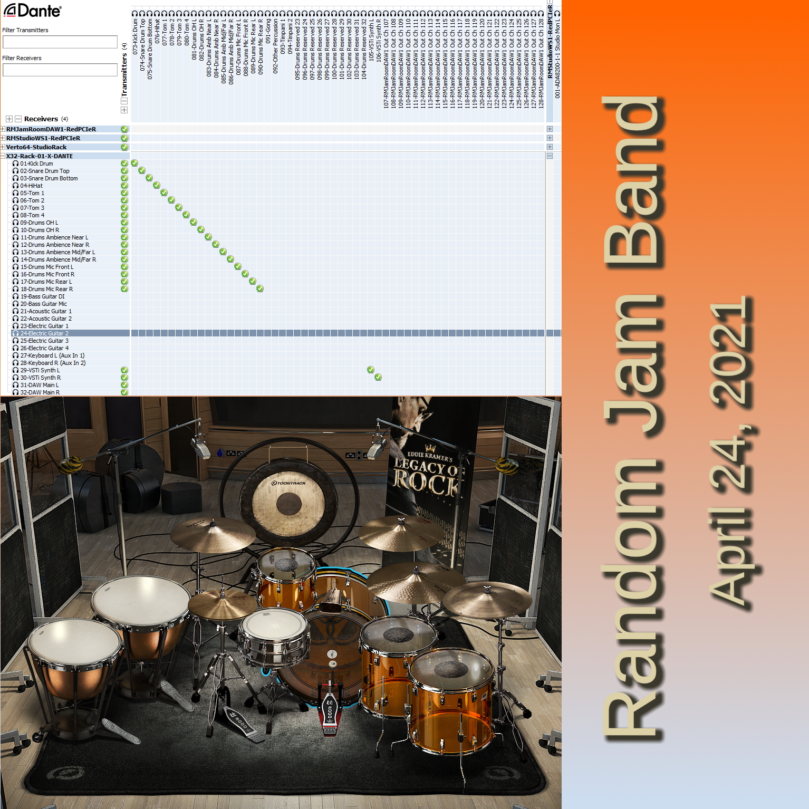Click headphone icon beside 19-Bass Guitar DI

coord(15,297)
